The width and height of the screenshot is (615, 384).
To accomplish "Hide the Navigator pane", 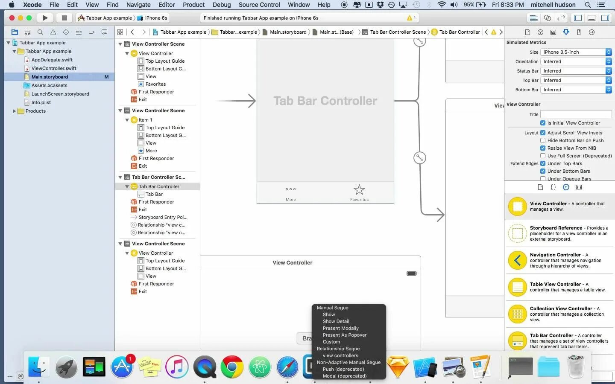I will (x=578, y=18).
